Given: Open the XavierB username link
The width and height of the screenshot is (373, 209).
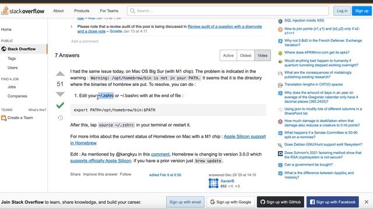Looking at the screenshot, I should coord(227,181).
